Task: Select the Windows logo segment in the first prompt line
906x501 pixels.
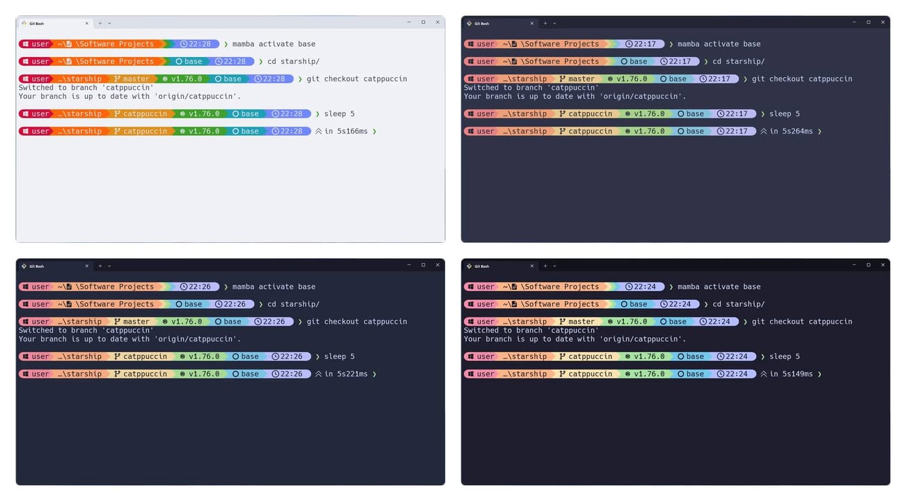Action: tap(26, 43)
